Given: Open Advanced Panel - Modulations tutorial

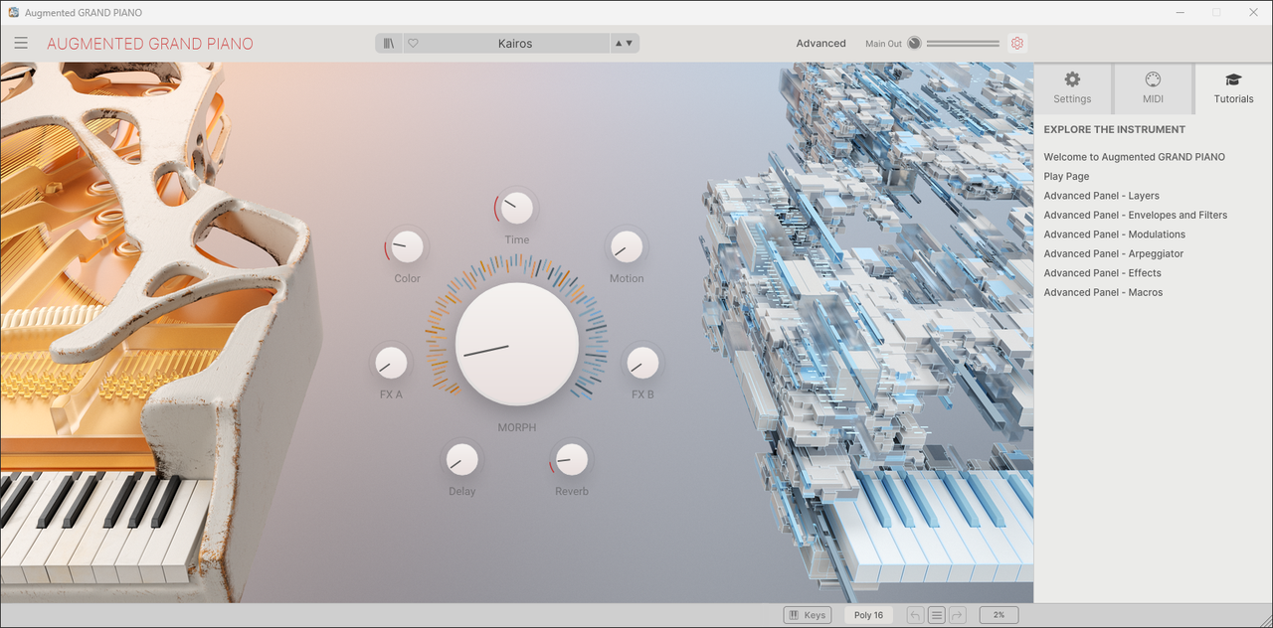Looking at the screenshot, I should pyautogui.click(x=1114, y=235).
